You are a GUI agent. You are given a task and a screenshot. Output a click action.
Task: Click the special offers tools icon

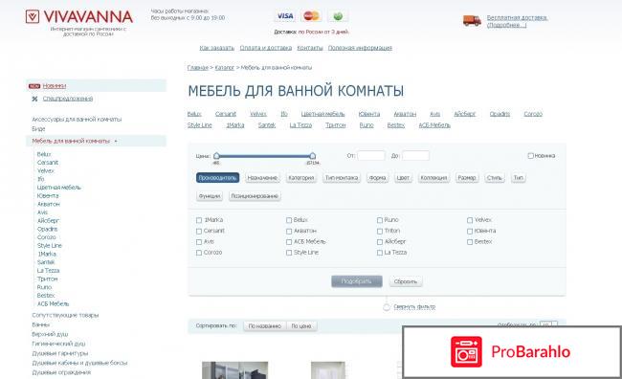tap(34, 99)
